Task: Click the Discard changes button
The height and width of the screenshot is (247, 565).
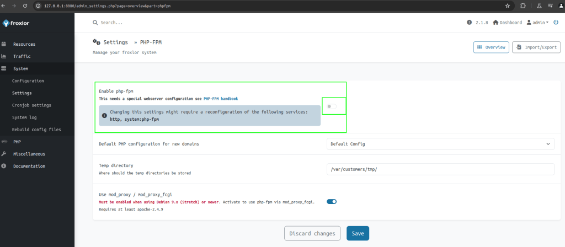Action: pos(312,233)
